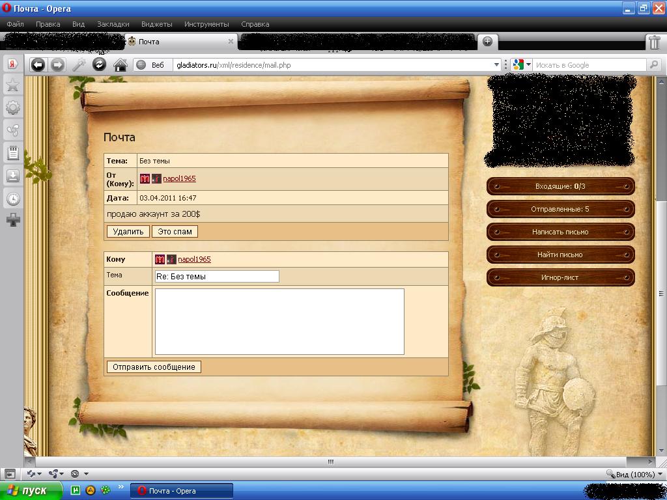Open the Bookmarks star panel in sidebar
This screenshot has height=500, width=667.
click(x=12, y=85)
